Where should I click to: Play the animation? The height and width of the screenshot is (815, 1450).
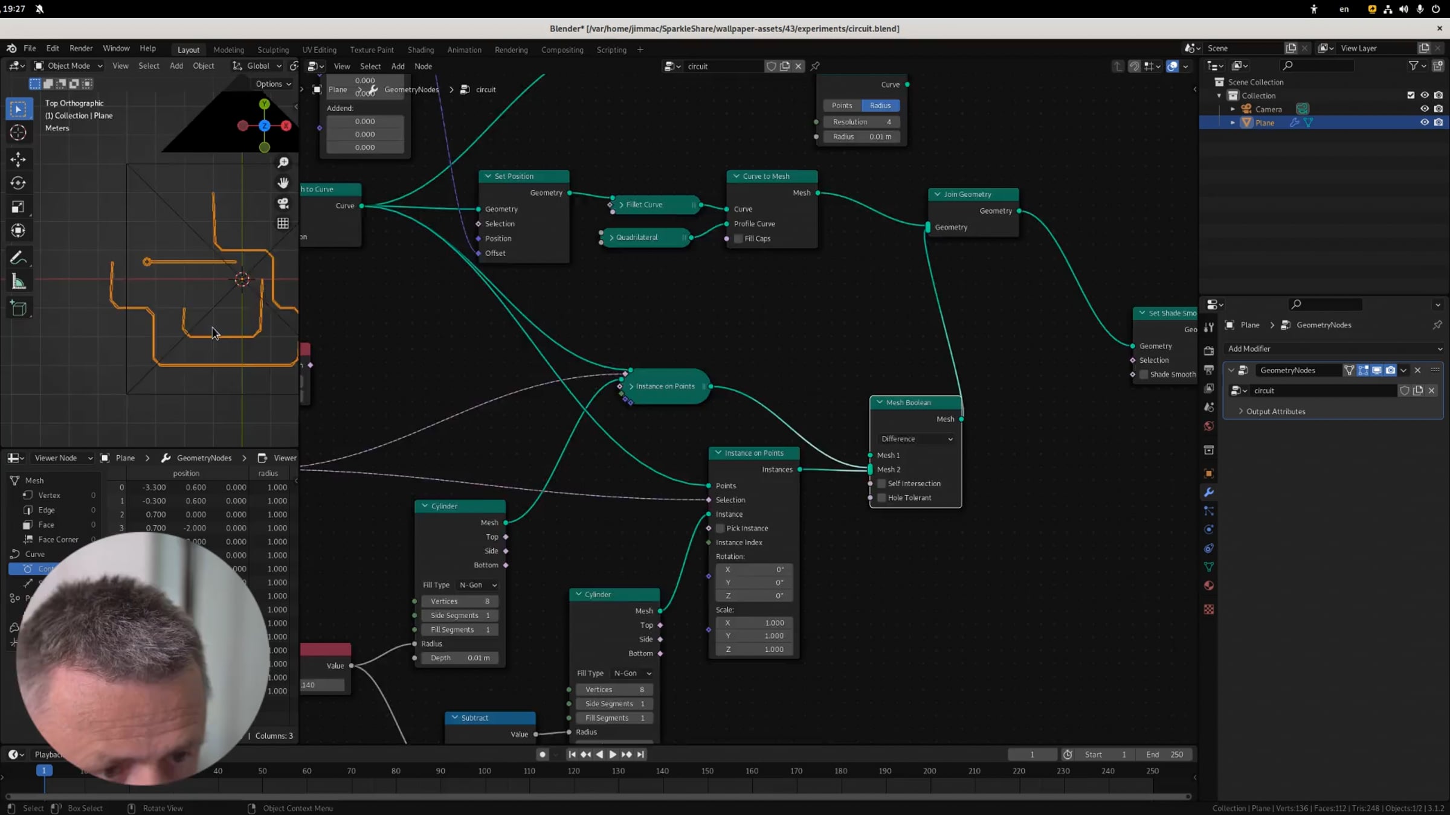point(613,755)
